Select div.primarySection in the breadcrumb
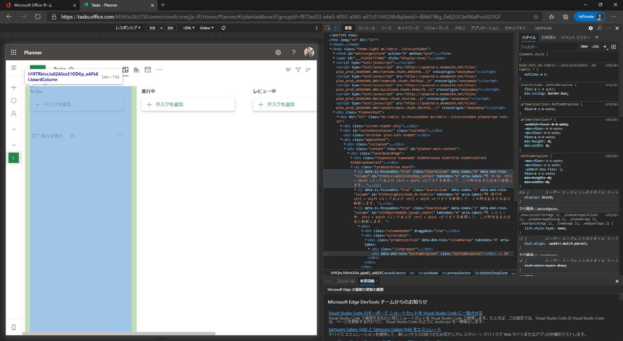Image resolution: width=623 pixels, height=341 pixels. click(x=456, y=273)
